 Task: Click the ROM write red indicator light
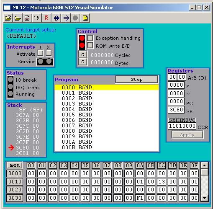click(x=82, y=45)
